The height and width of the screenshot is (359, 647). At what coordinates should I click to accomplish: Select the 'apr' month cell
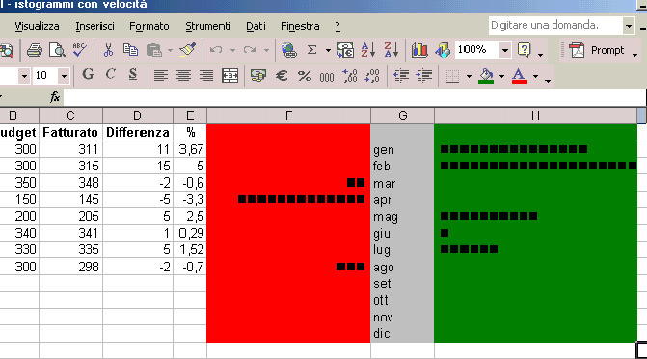pos(402,199)
